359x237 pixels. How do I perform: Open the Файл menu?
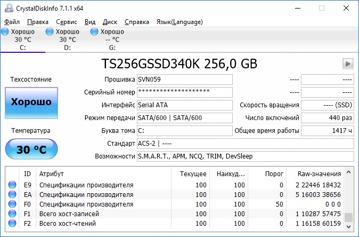pyautogui.click(x=12, y=22)
